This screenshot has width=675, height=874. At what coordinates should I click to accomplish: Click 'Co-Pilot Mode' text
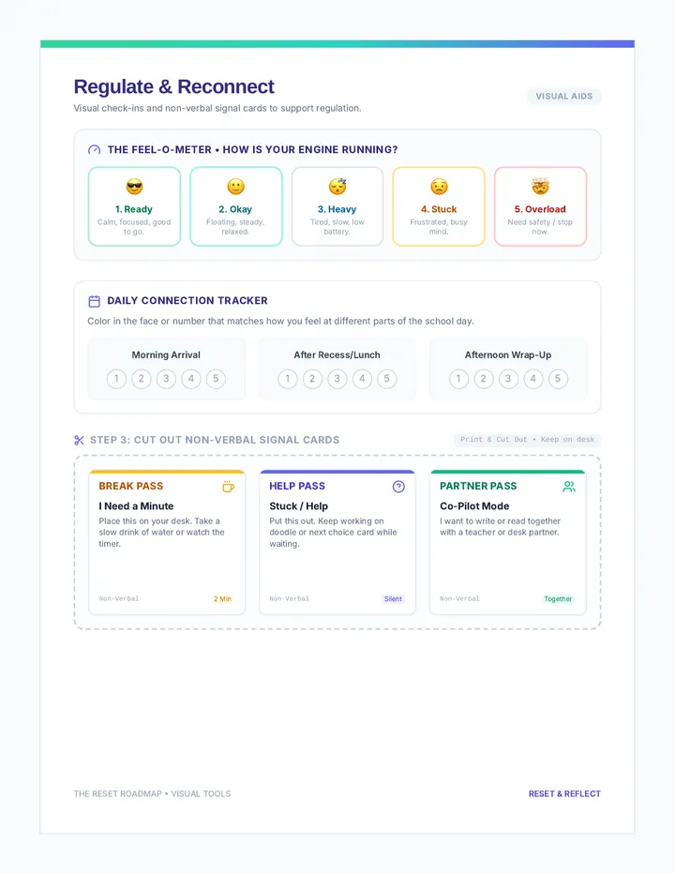tap(474, 506)
